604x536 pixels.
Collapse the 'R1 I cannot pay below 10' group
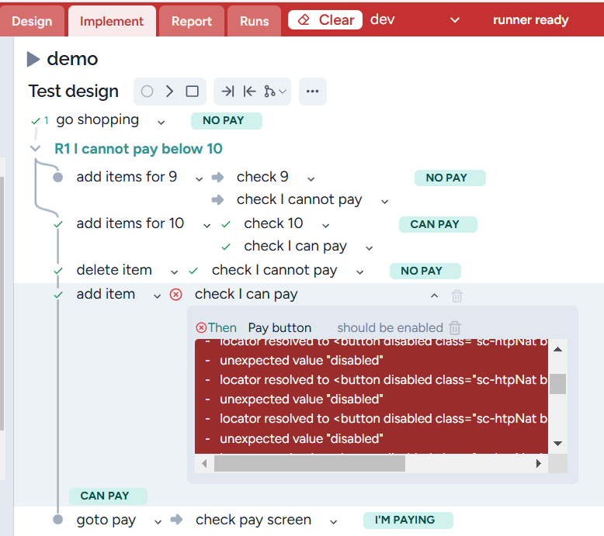35,149
